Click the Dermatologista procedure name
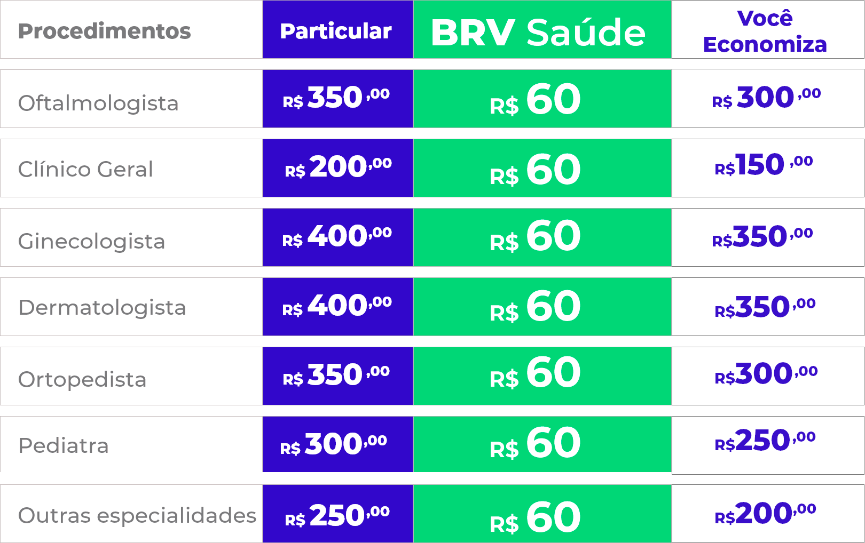Image resolution: width=865 pixels, height=543 pixels. [x=102, y=307]
